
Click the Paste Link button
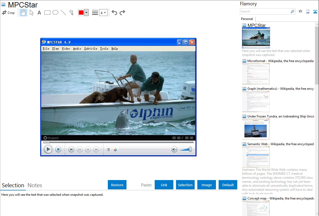[x=164, y=185]
